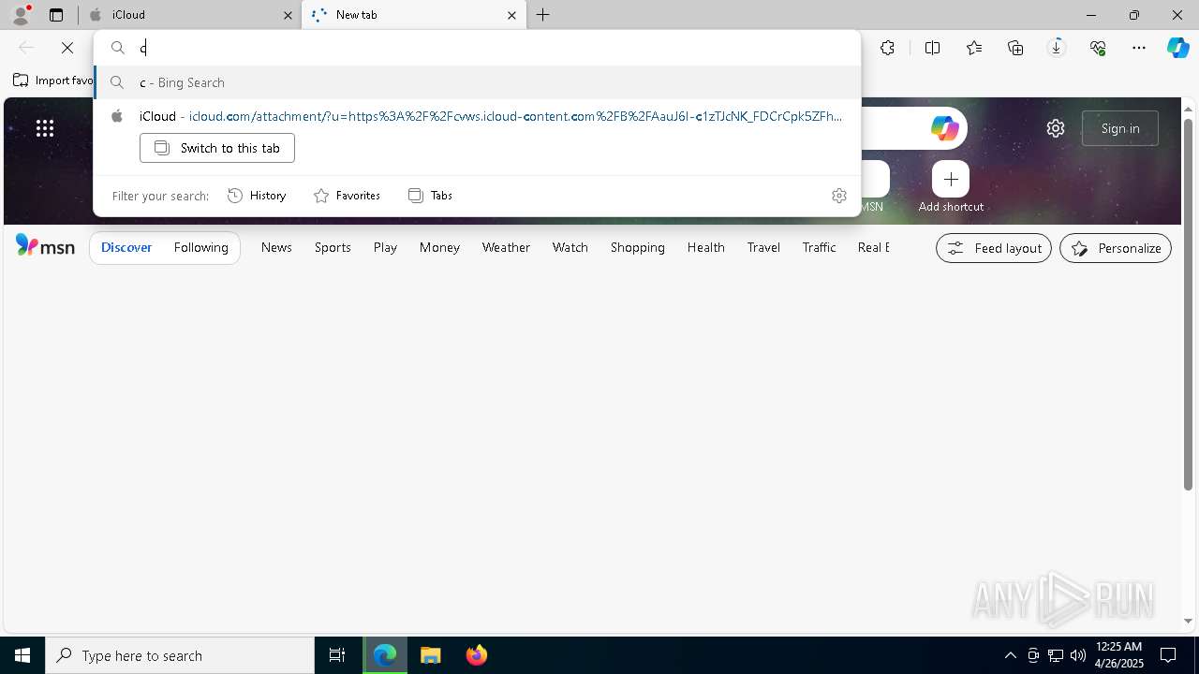Select the Discover feed tab
Screen dimensions: 1199x674
(126, 247)
